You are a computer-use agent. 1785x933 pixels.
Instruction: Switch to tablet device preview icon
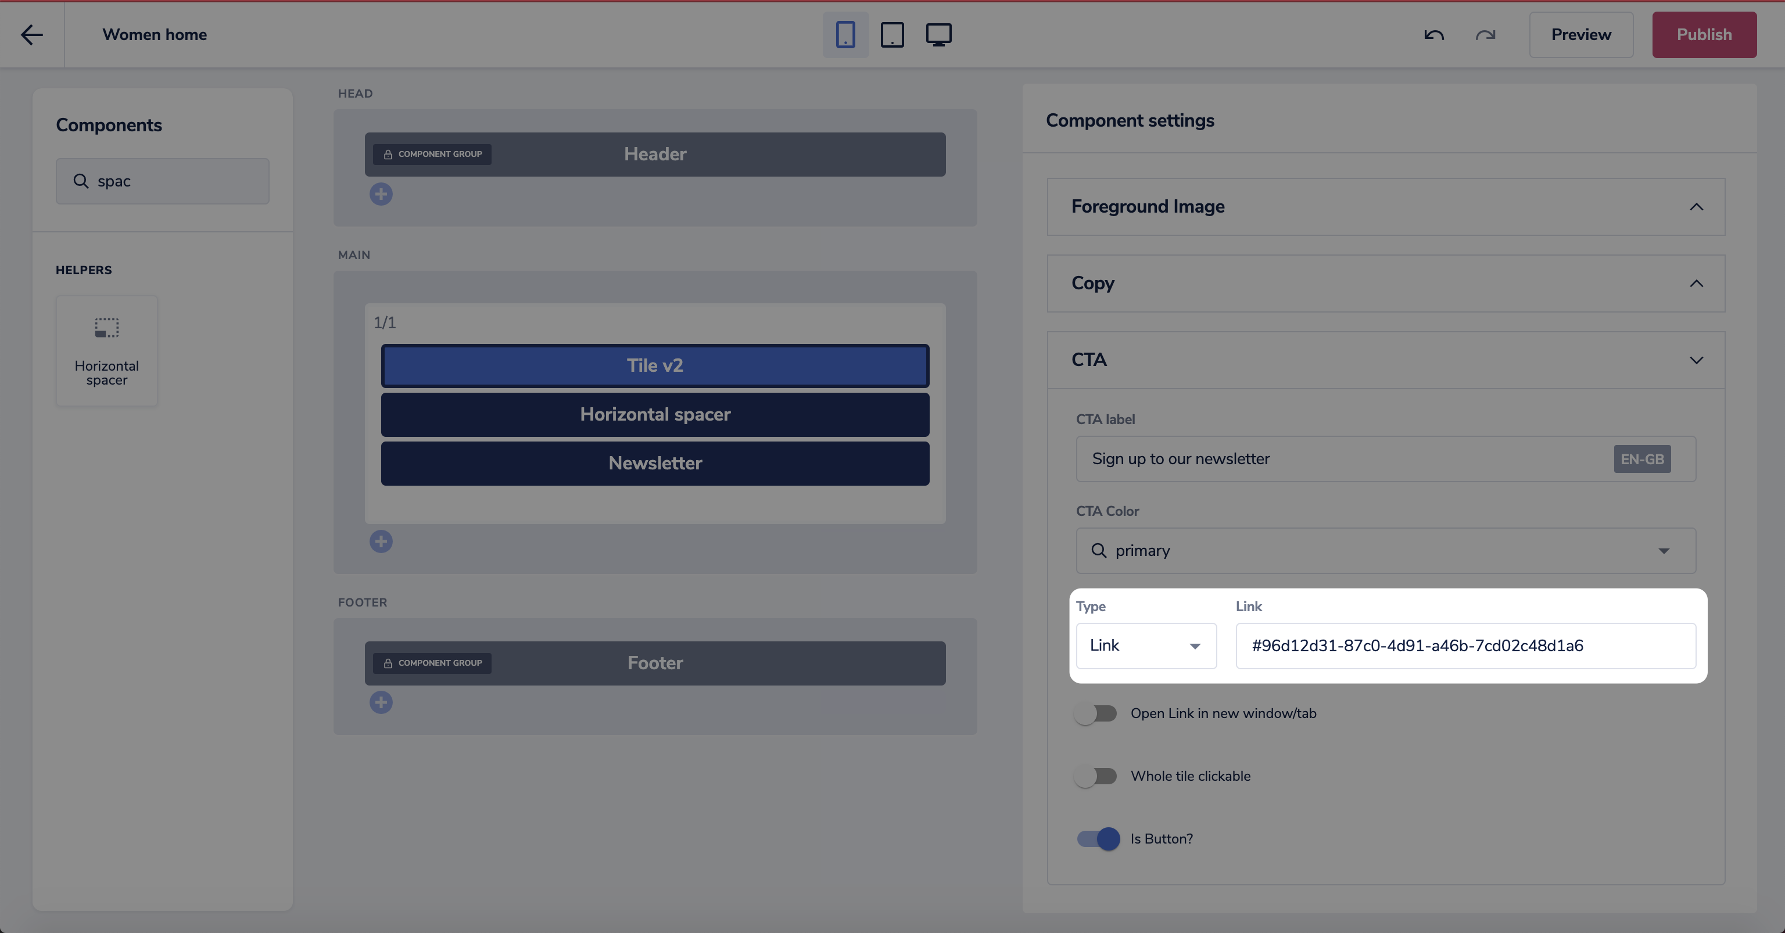(892, 35)
